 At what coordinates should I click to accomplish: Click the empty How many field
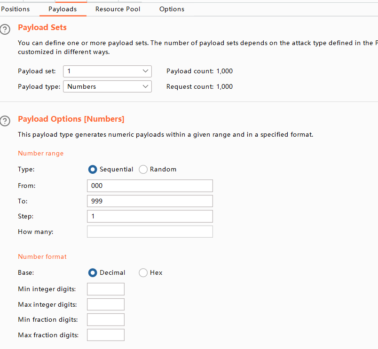tap(150, 232)
